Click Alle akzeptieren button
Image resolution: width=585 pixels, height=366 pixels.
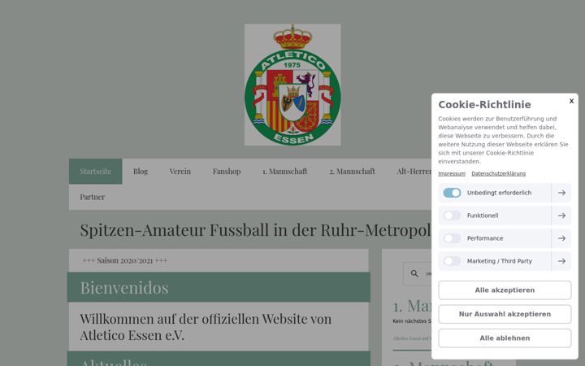(x=505, y=290)
